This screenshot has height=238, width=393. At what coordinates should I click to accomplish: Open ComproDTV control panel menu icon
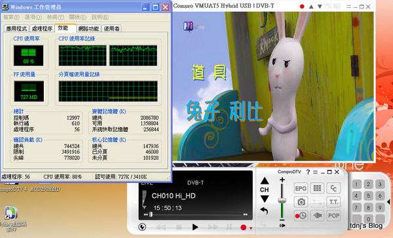pos(315,172)
